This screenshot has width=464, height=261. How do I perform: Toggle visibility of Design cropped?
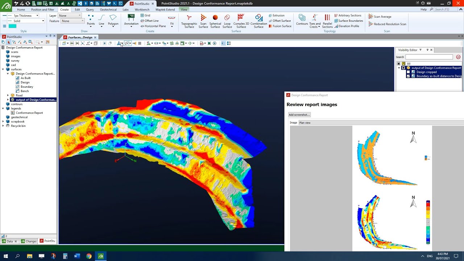click(408, 72)
